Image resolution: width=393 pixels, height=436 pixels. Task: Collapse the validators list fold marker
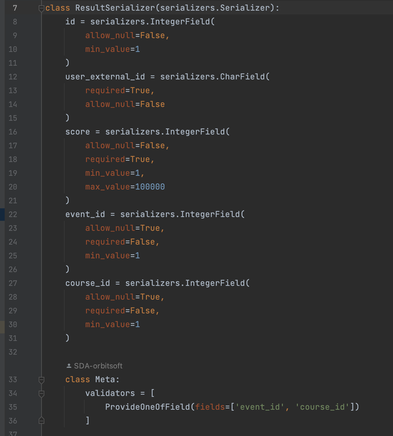[41, 394]
